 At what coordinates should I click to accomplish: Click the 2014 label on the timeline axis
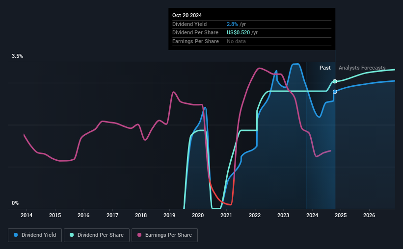(27, 215)
